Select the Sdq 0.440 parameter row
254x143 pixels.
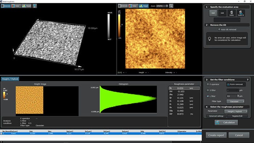(x=184, y=111)
